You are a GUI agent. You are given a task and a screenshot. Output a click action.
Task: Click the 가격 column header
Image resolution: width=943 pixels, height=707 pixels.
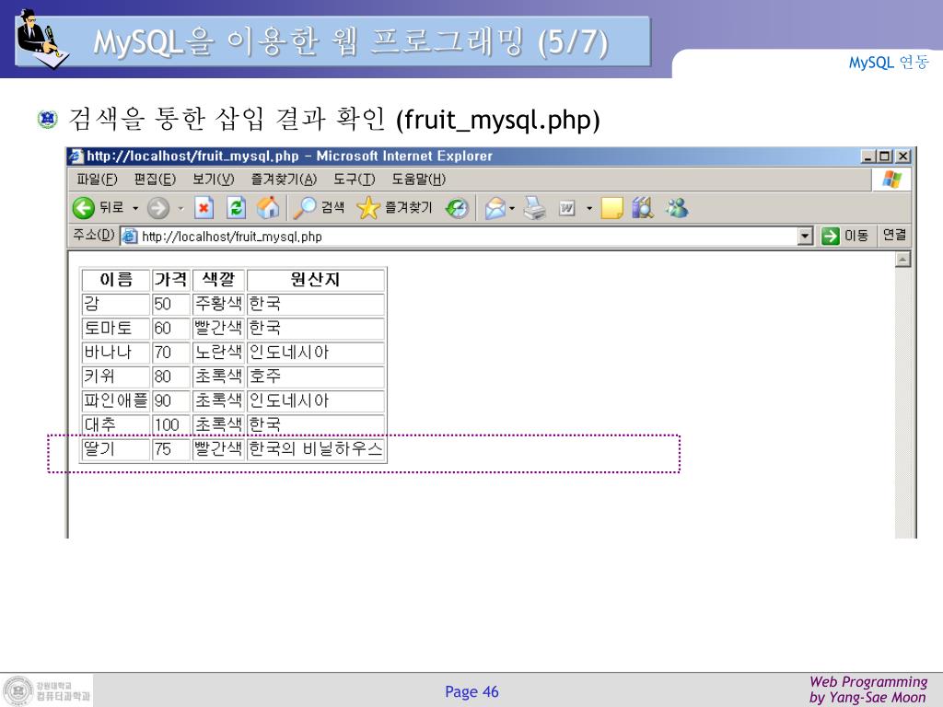pos(170,280)
